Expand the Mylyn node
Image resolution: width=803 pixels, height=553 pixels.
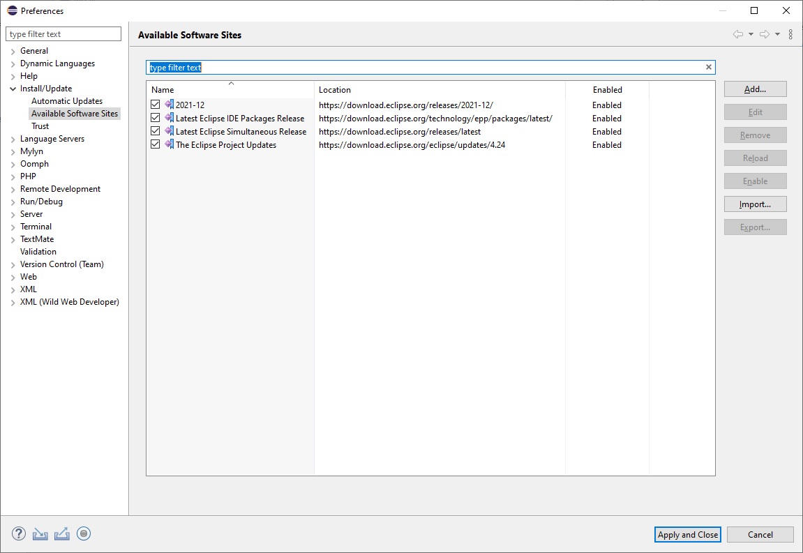pos(13,151)
